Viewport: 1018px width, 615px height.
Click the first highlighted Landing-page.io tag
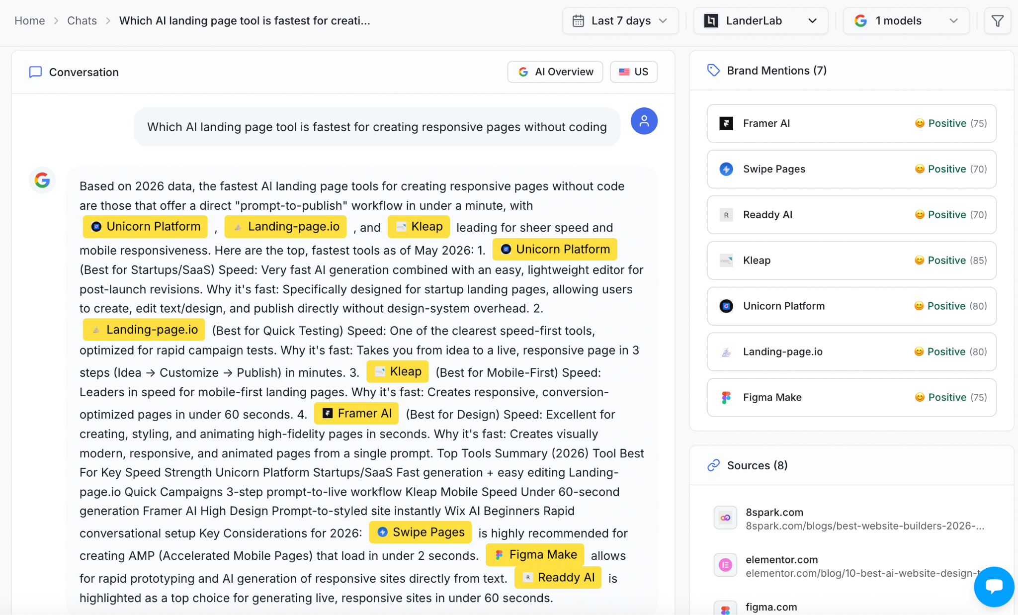click(285, 227)
